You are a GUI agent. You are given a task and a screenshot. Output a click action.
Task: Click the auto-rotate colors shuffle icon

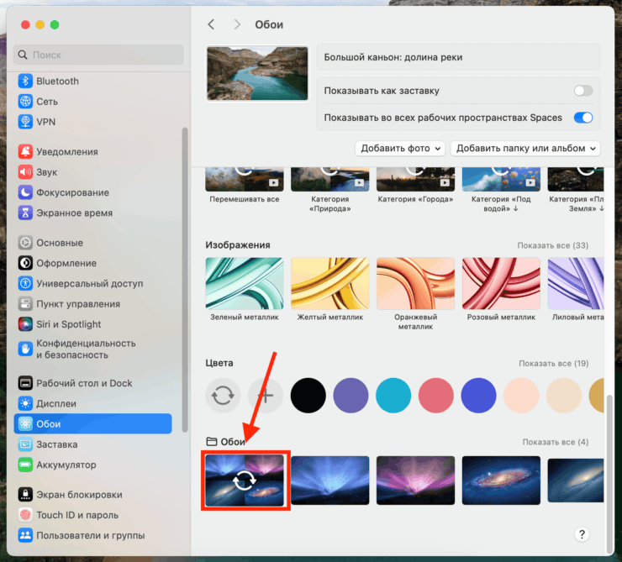(x=223, y=395)
